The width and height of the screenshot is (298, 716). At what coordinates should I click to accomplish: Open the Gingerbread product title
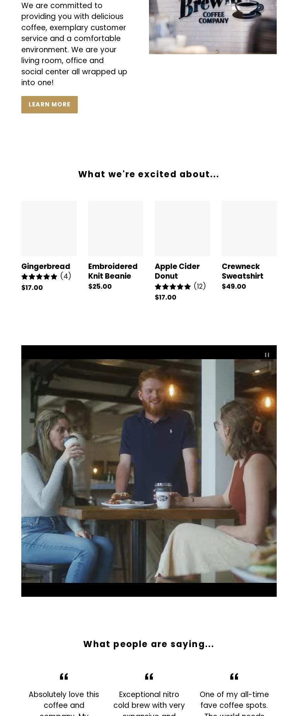click(46, 266)
